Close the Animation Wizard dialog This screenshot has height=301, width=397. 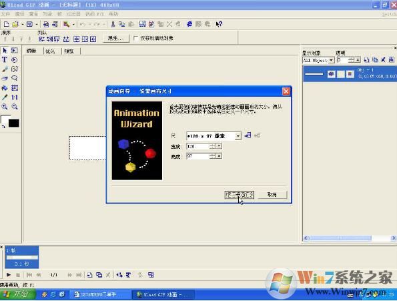click(286, 91)
